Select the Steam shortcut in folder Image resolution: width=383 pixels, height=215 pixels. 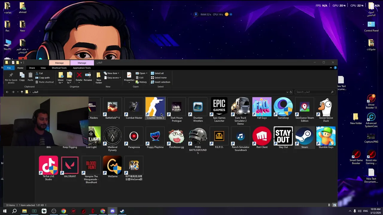(305, 138)
